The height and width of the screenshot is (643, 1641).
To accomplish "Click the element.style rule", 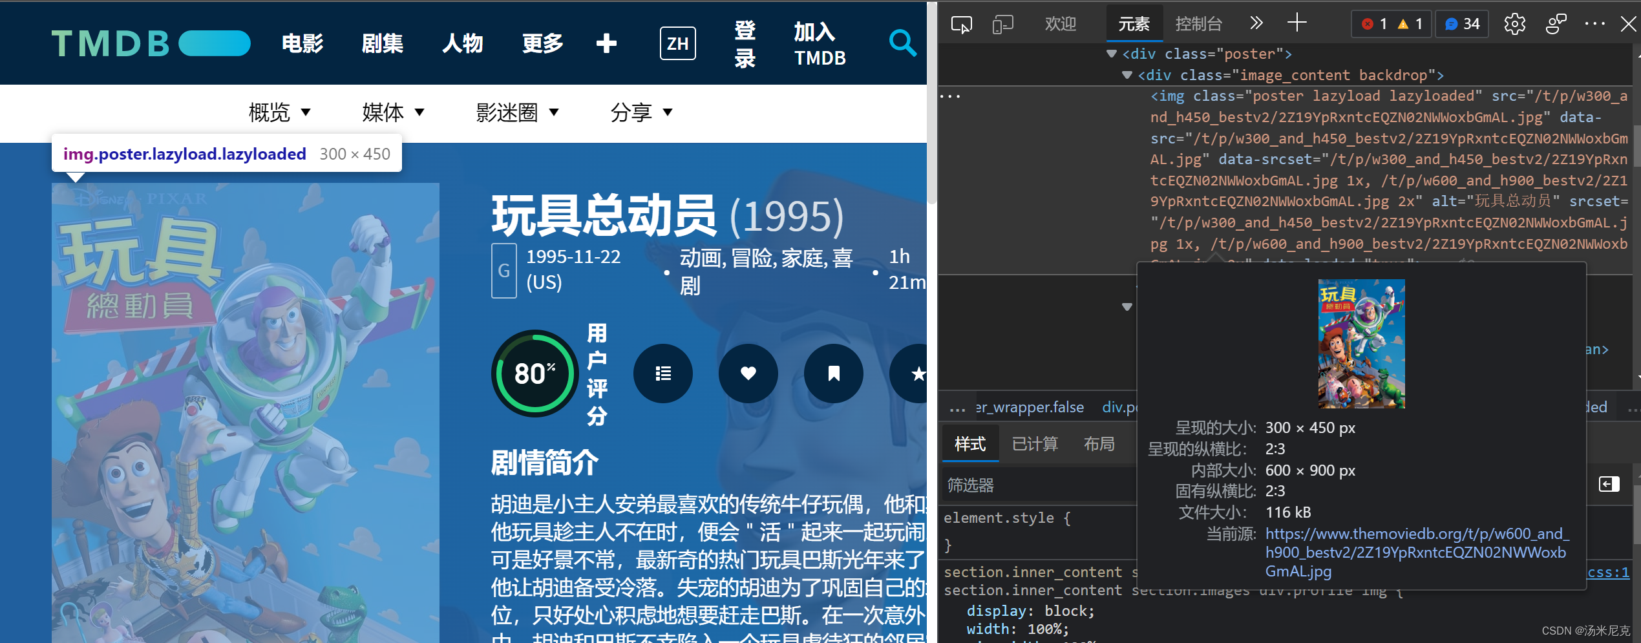I will [1007, 518].
